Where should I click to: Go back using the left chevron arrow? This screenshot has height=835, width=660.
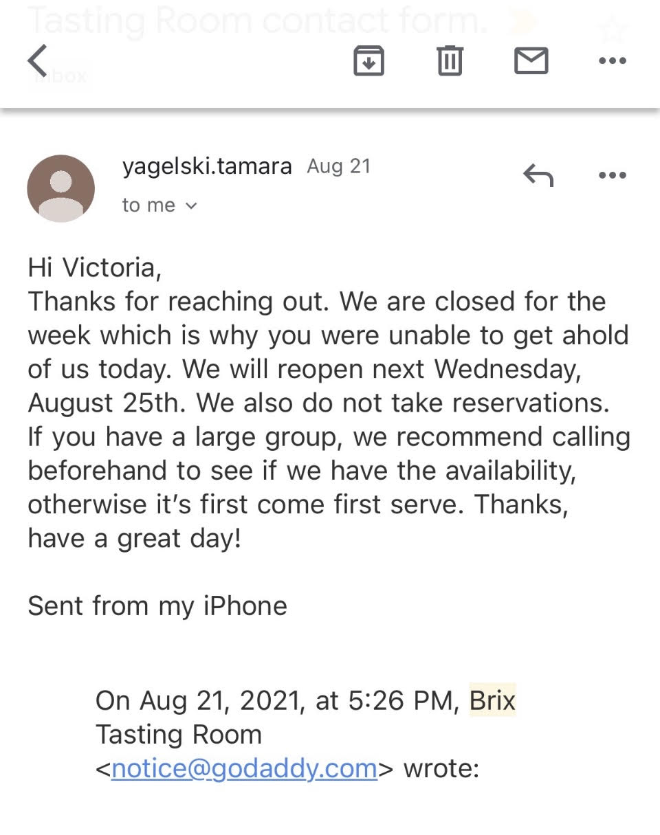click(38, 60)
